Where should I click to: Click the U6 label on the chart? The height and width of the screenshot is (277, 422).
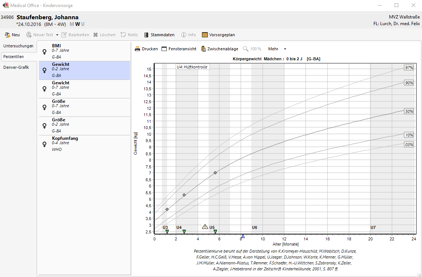click(255, 227)
